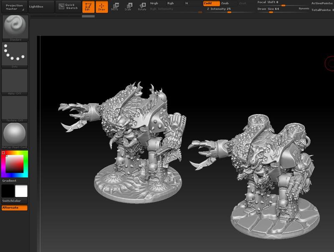Enable Zsub sculpting mode
The image size is (334, 252).
pos(225,3)
